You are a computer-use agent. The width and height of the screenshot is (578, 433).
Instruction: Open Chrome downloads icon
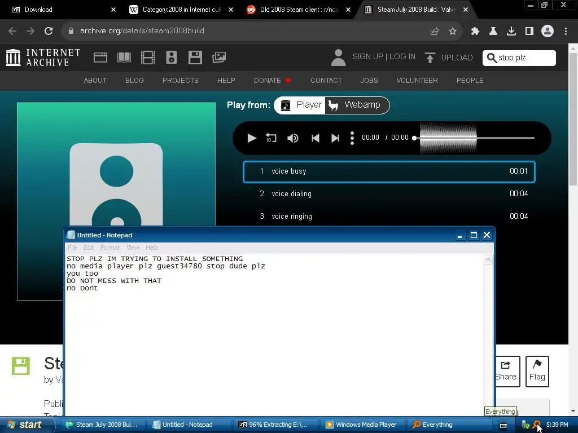(x=511, y=32)
